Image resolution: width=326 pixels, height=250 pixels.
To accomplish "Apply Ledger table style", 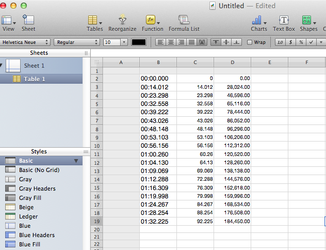I will pyautogui.click(x=41, y=216).
